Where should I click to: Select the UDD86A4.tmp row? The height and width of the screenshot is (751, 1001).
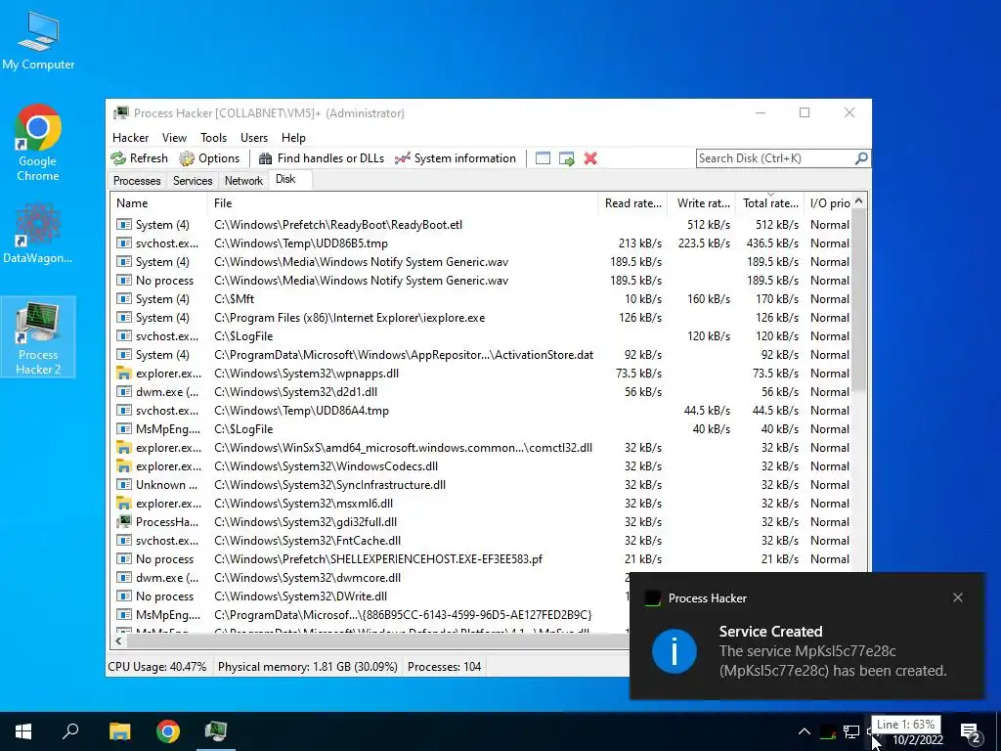click(482, 411)
